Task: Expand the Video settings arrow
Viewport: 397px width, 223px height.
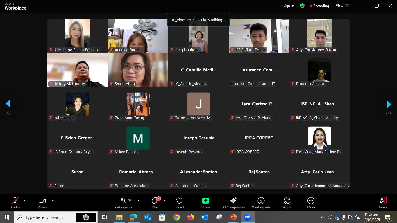Action: 53,201
